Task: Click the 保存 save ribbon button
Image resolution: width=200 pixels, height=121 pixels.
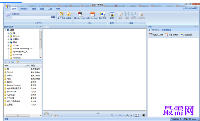Action: point(127,15)
